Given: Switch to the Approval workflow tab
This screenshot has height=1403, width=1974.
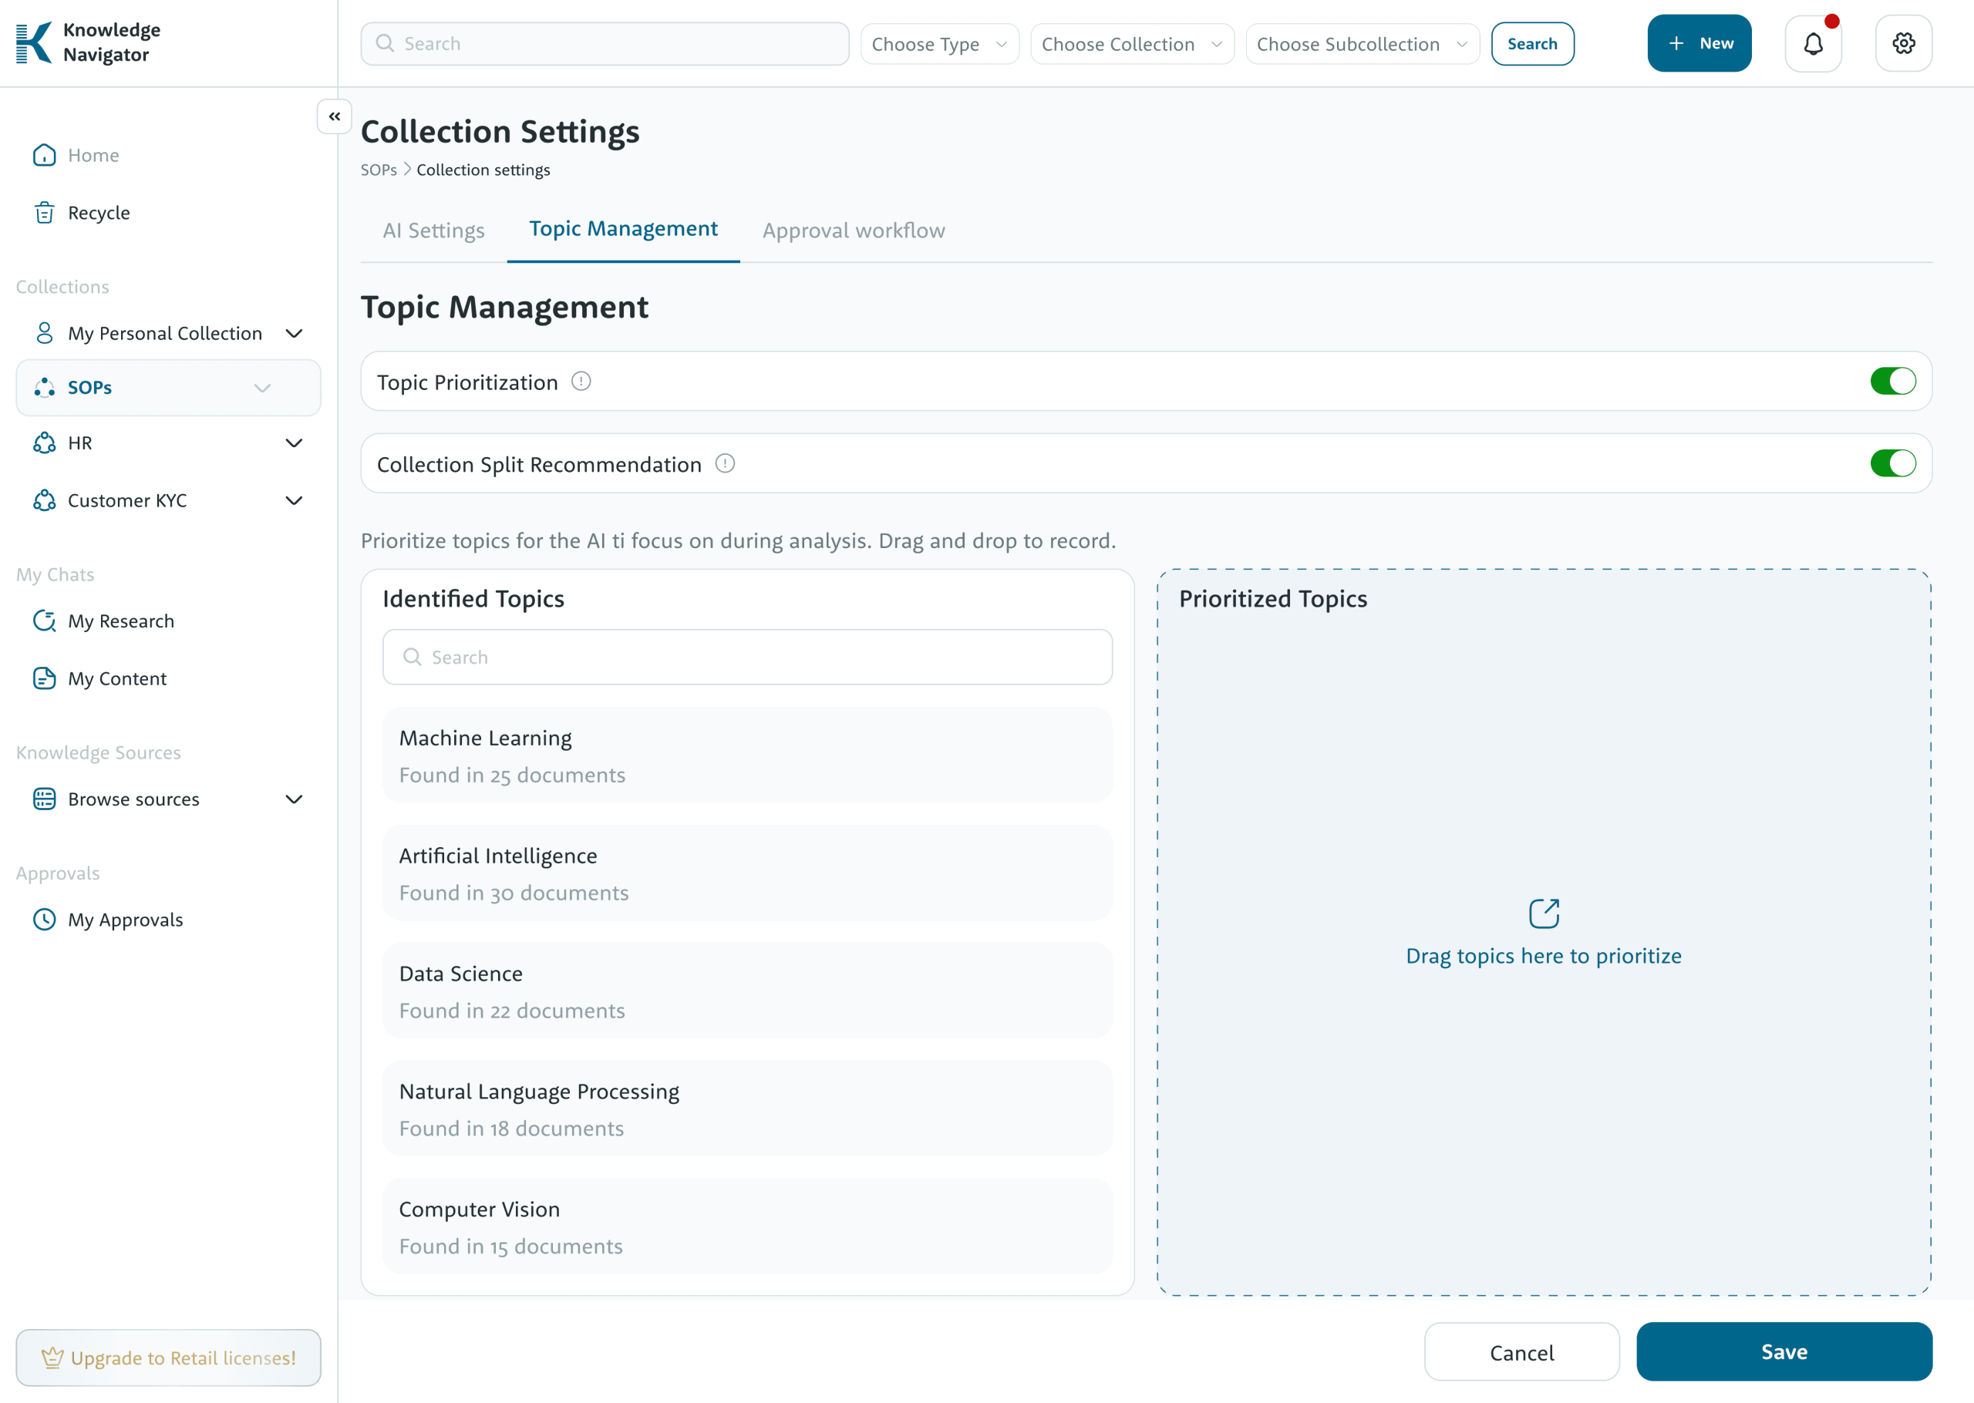Looking at the screenshot, I should coord(853,230).
